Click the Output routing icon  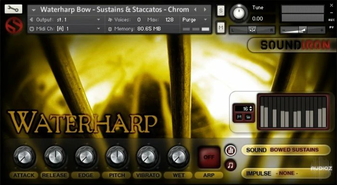[32, 20]
